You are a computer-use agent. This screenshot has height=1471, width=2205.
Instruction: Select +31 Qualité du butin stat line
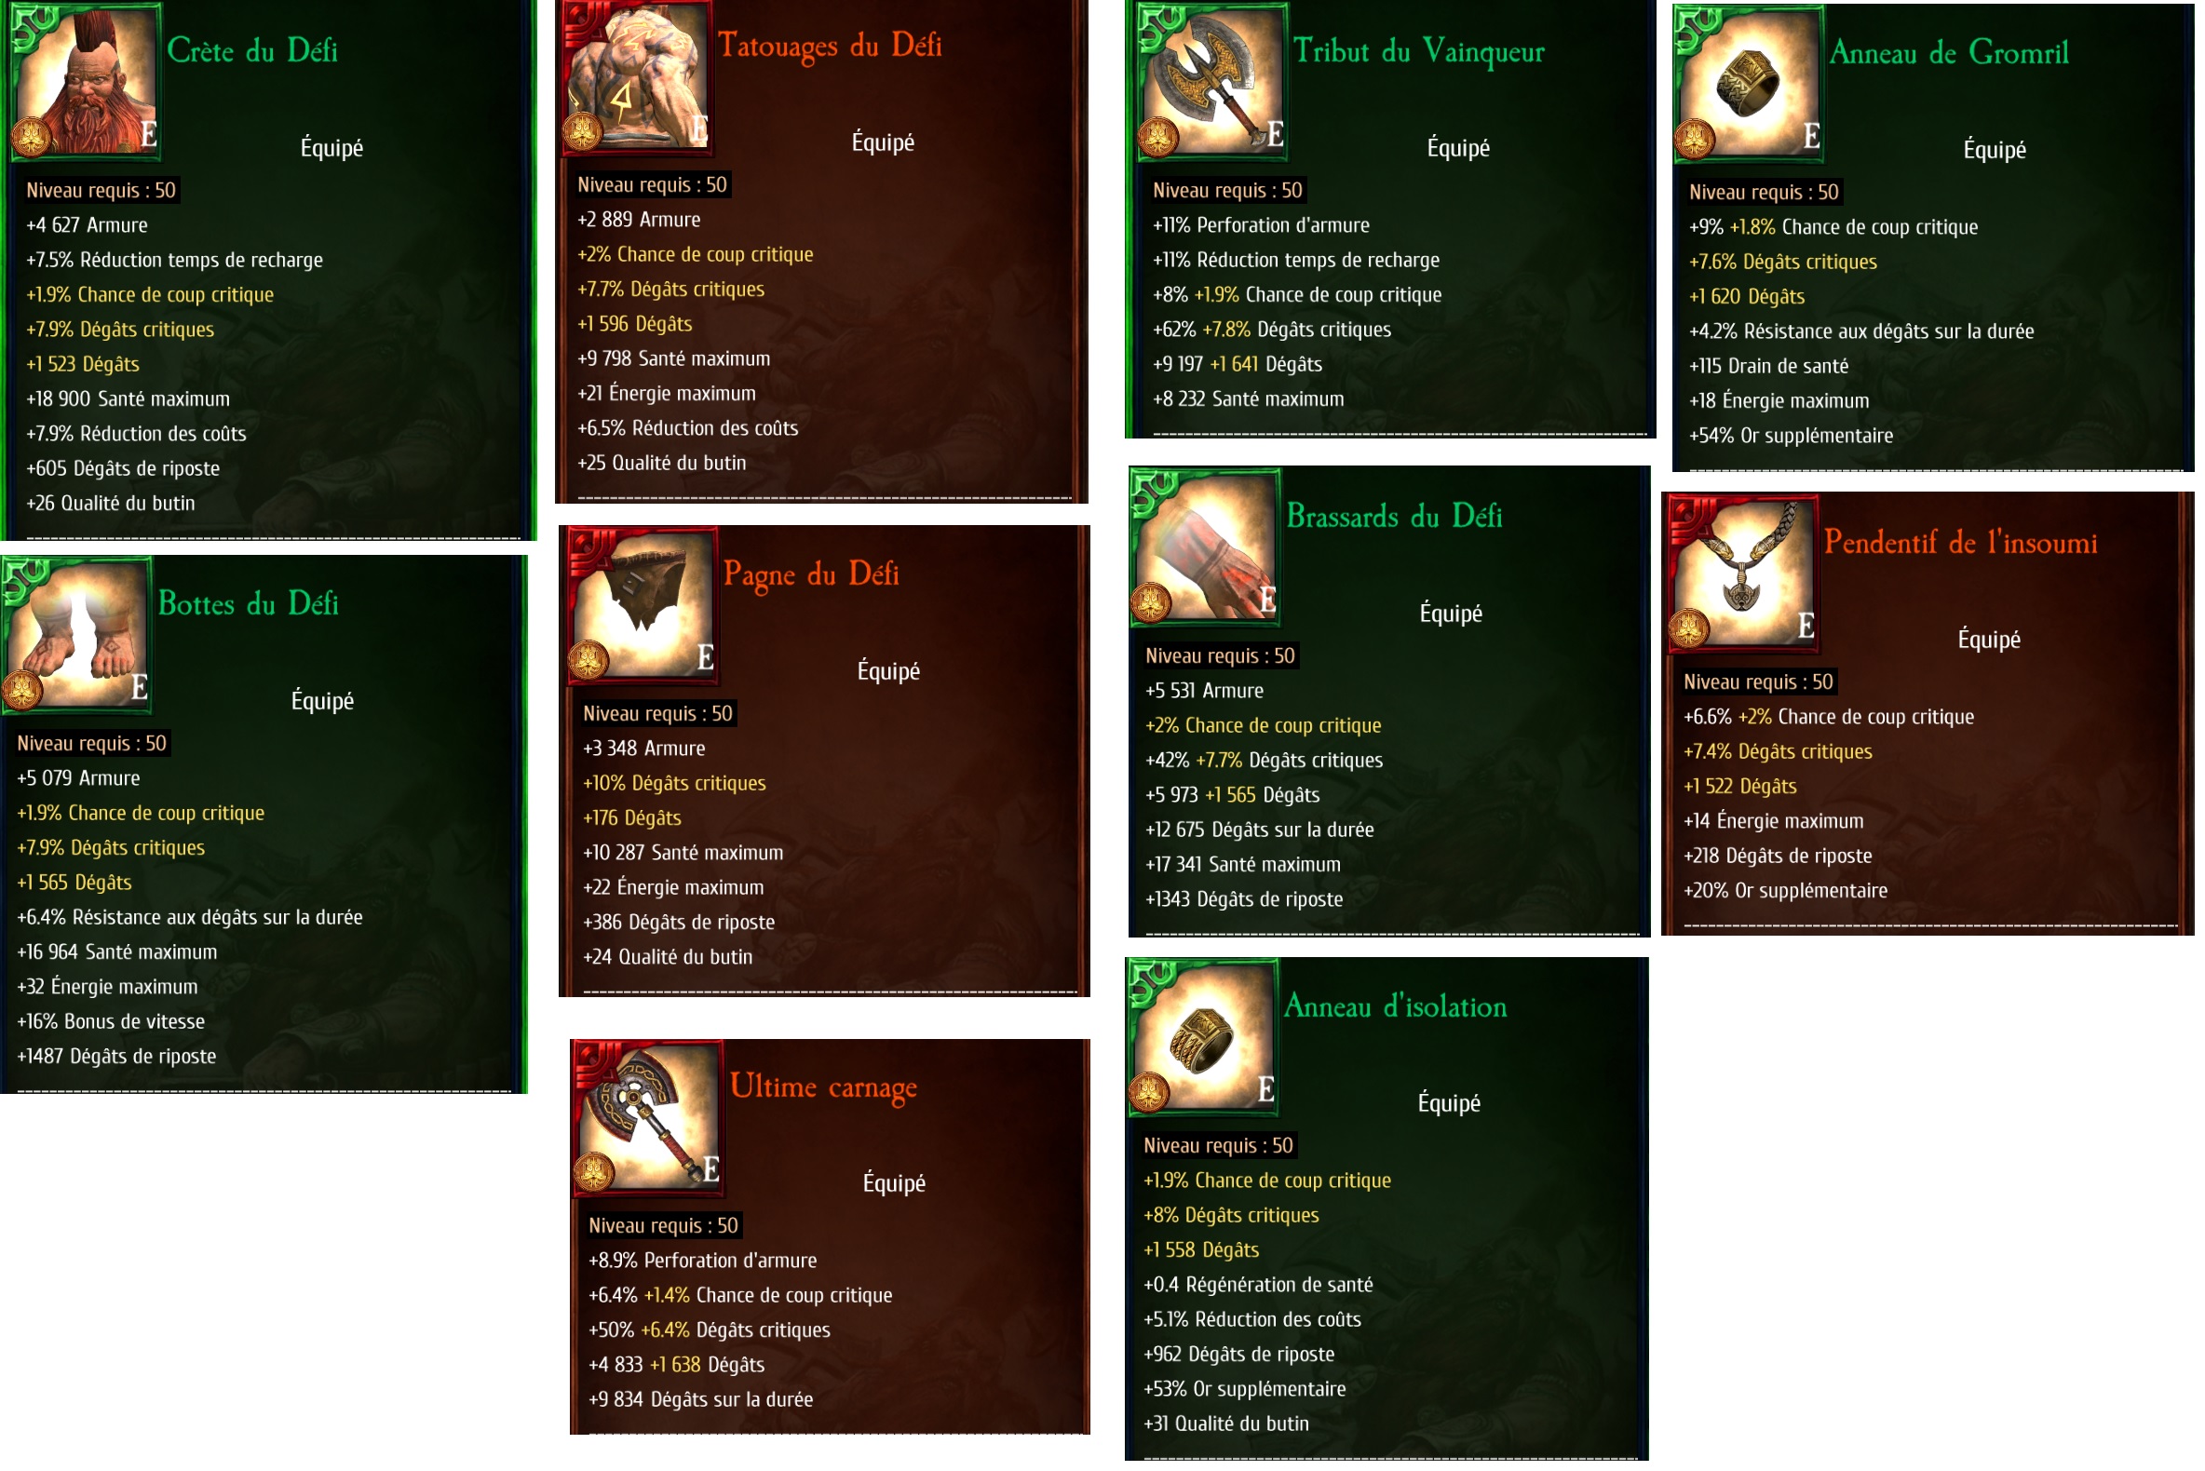click(1226, 1424)
